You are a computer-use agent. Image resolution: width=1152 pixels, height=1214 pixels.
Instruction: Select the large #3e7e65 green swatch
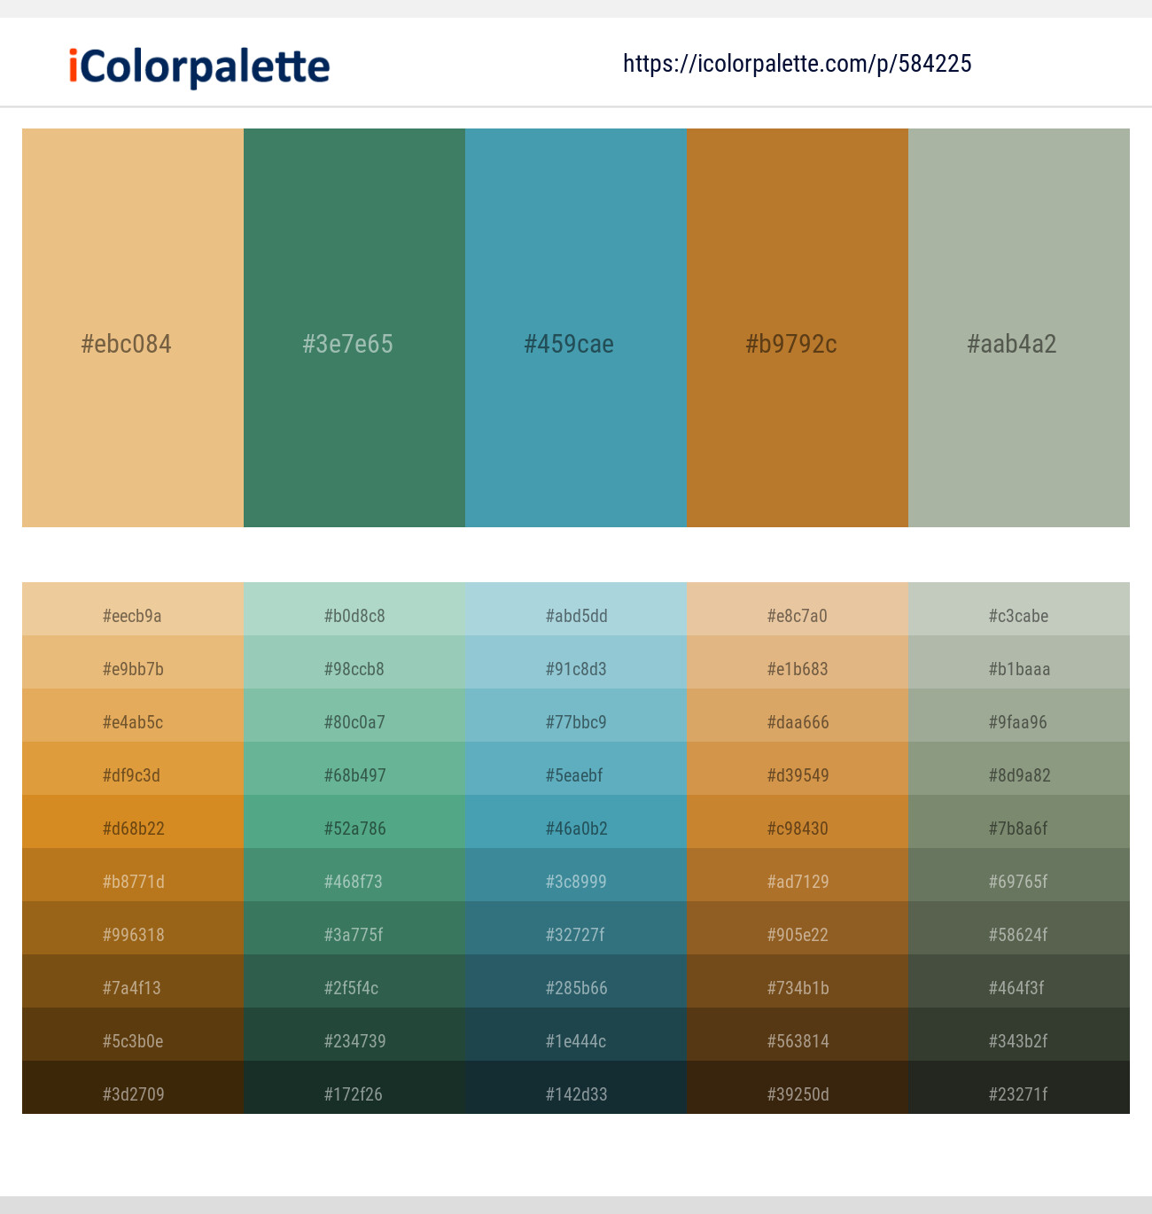click(354, 328)
